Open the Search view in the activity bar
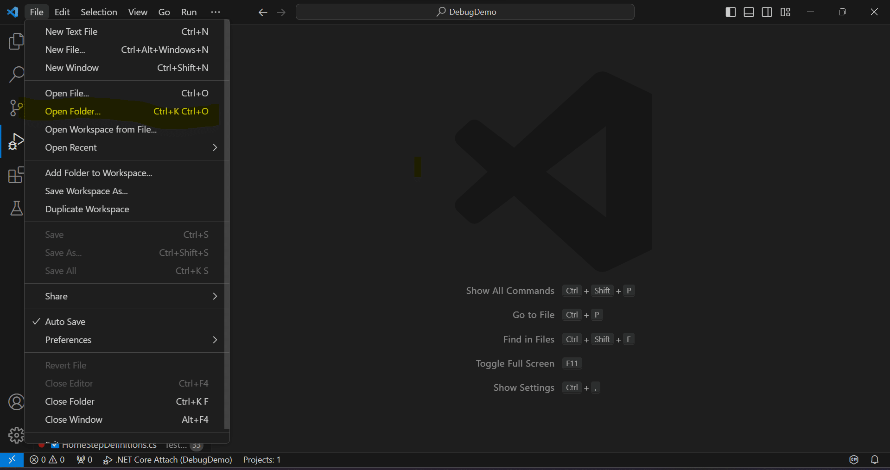Screen dimensions: 890x470 16,74
